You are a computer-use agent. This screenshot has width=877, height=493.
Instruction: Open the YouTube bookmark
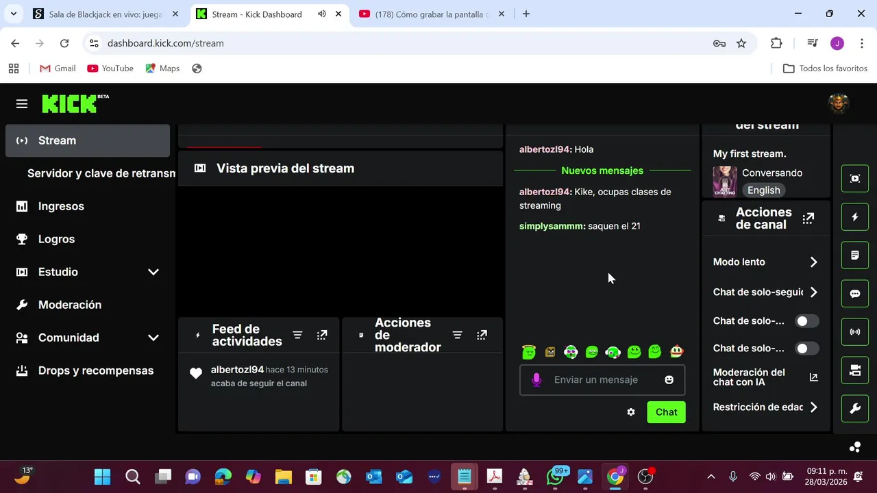click(110, 68)
